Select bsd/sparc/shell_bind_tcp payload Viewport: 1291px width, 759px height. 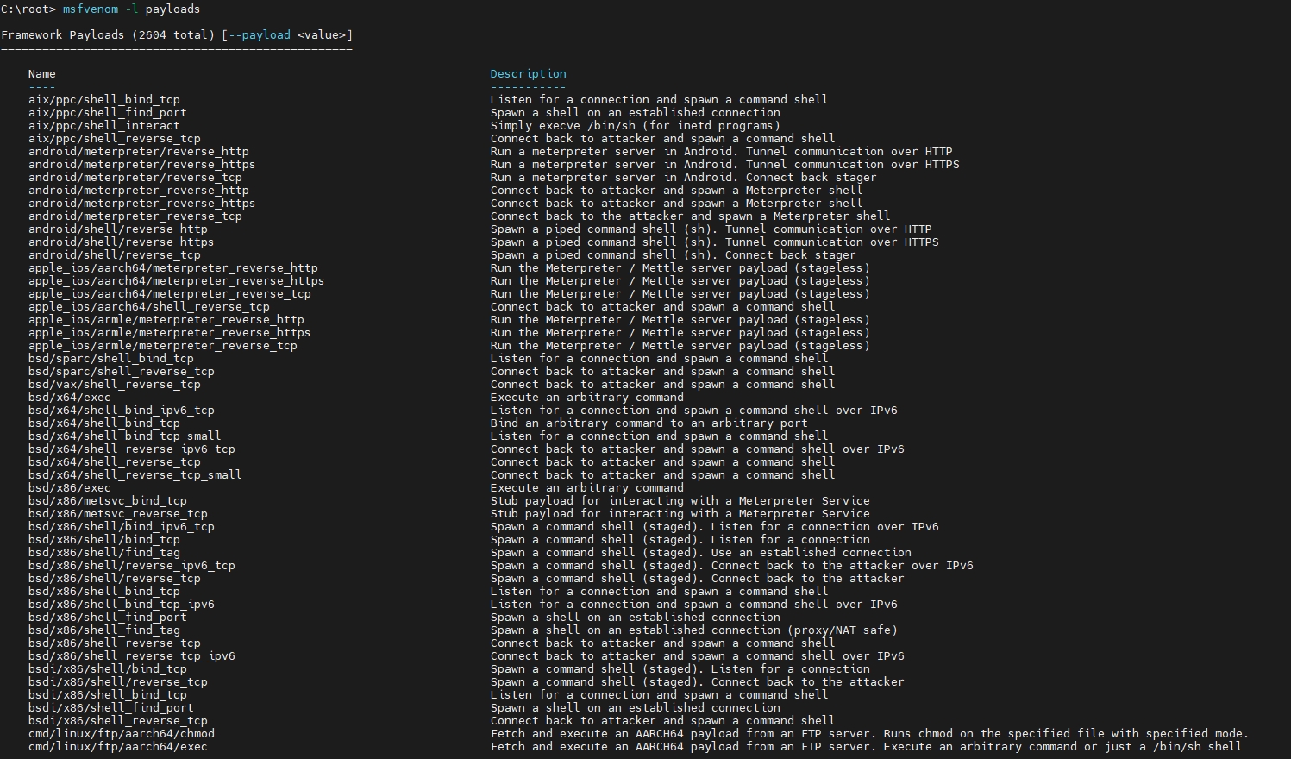tap(111, 359)
